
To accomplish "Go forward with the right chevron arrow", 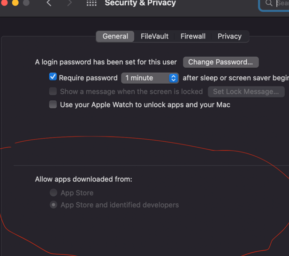I will click(69, 3).
